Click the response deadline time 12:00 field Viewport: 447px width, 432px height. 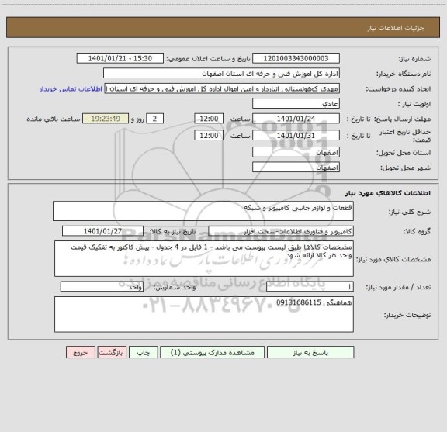point(209,119)
